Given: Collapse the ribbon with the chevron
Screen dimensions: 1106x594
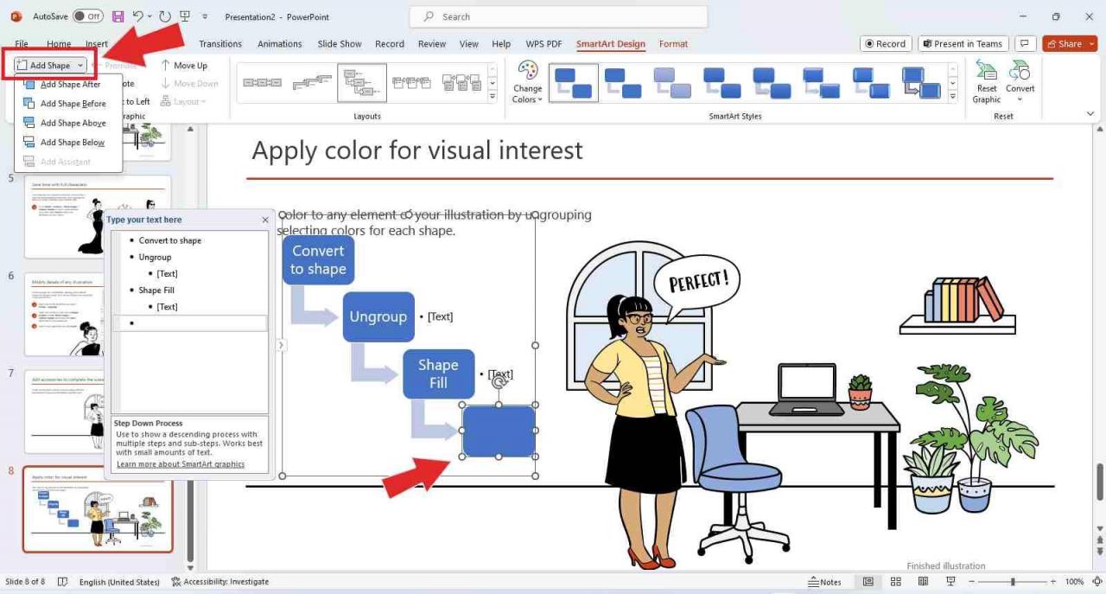Looking at the screenshot, I should tap(1090, 112).
